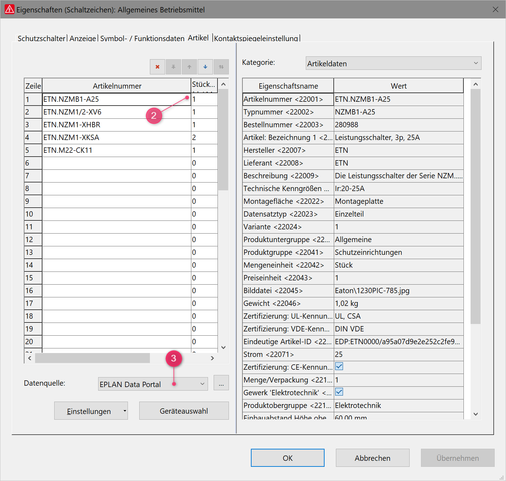Open the browse dialog via the ellipsis icon
This screenshot has height=481, width=506.
coord(221,383)
